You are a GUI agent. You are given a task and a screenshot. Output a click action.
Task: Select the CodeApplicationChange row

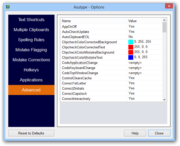point(111,63)
